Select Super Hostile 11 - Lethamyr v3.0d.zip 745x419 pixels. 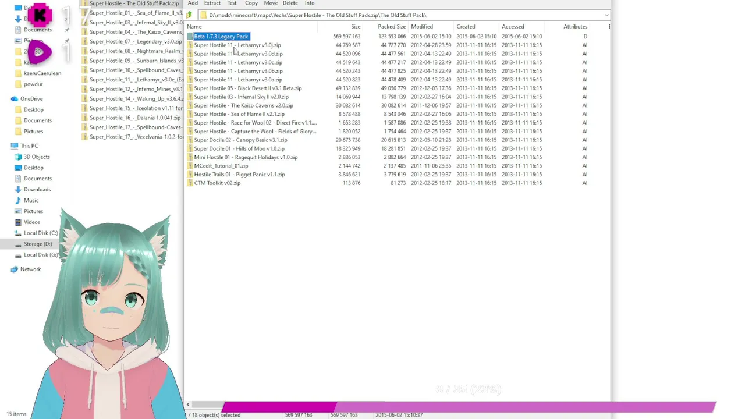point(238,54)
